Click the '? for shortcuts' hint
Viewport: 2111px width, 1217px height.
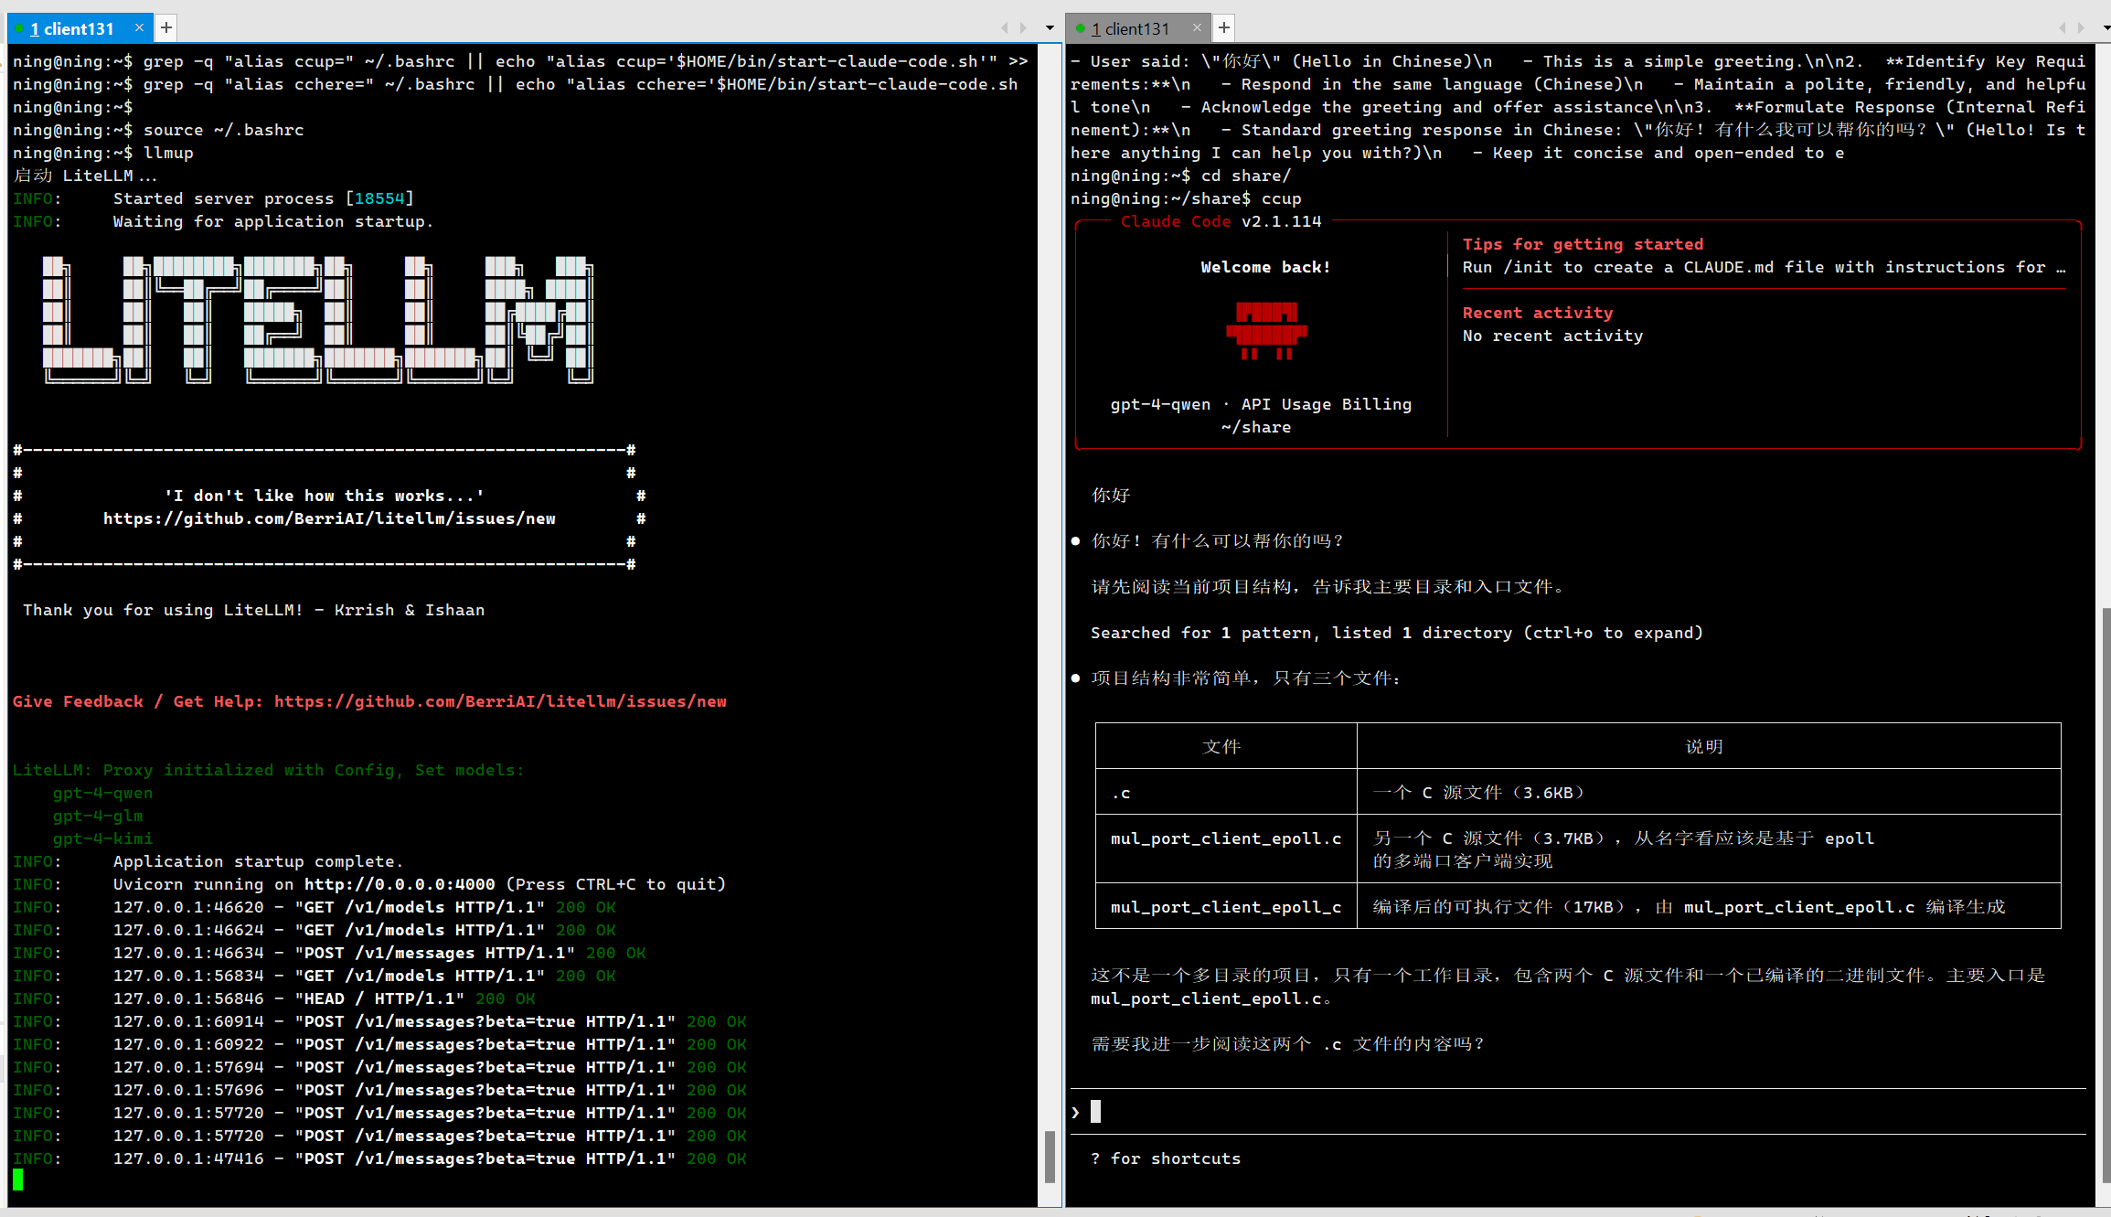[x=1166, y=1158]
